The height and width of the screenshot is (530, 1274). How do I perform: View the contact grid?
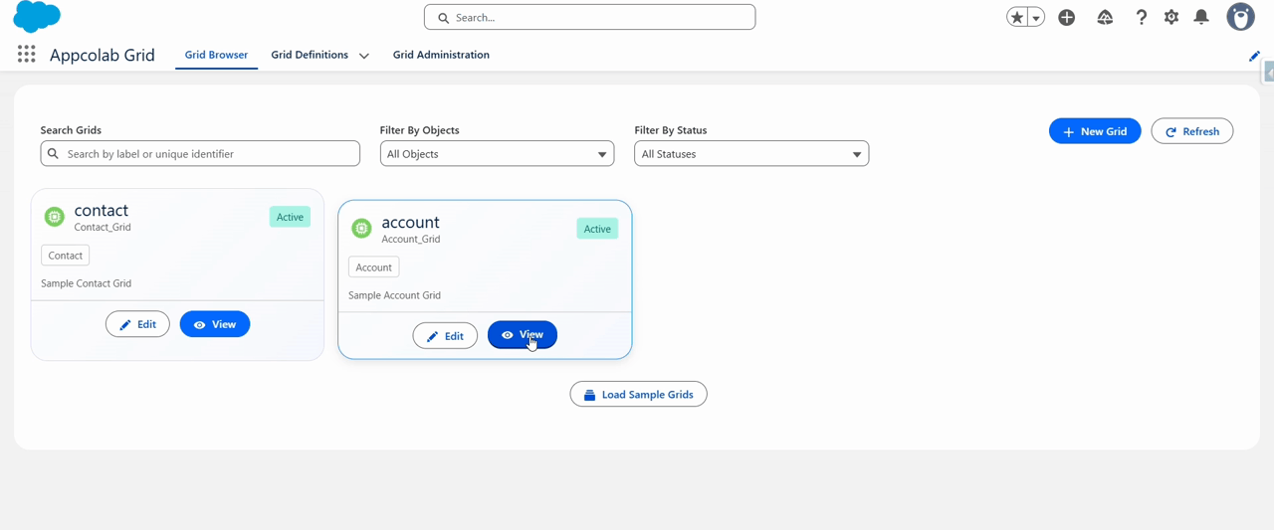point(215,324)
